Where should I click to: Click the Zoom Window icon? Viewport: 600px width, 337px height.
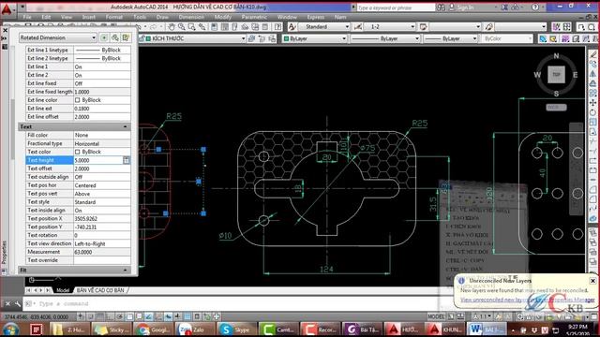[191, 27]
